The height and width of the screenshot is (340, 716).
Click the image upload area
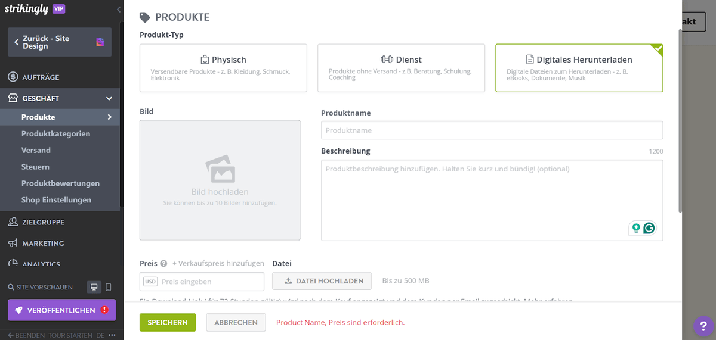[x=220, y=180]
